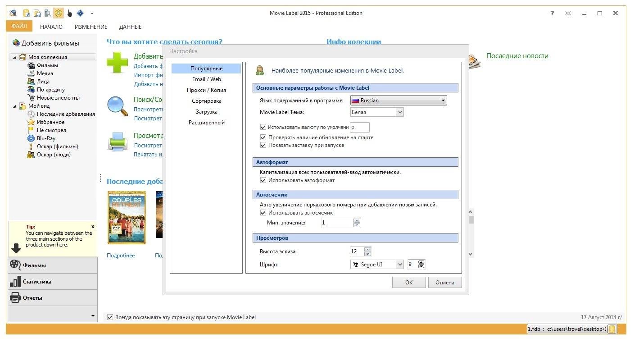This screenshot has width=634, height=343.
Task: Select Расширенный settings category
Action: tap(206, 123)
